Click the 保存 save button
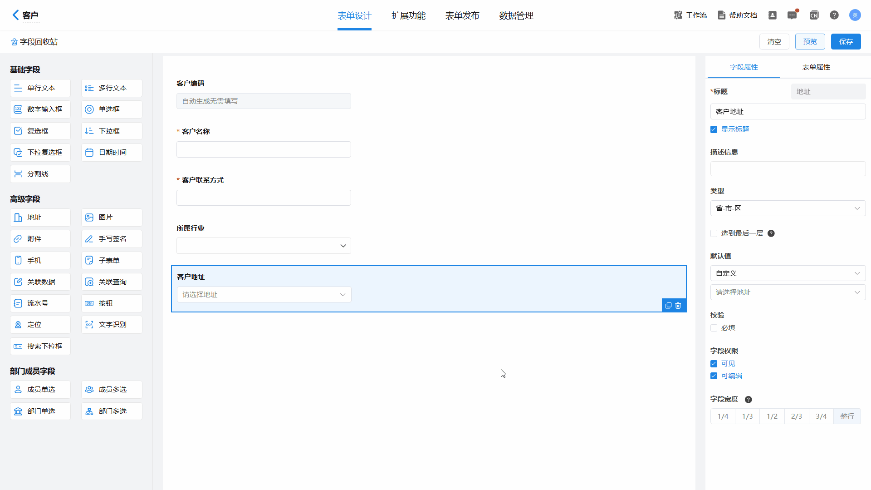The image size is (871, 490). click(846, 42)
